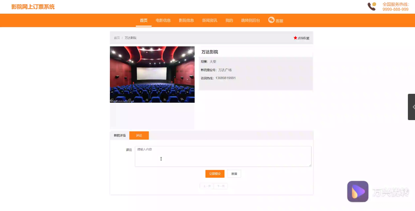Open the 电影信息 navigation item

(163, 20)
